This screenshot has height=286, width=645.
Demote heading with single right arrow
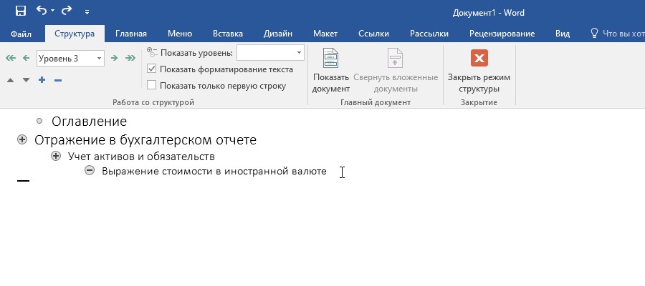(x=115, y=58)
